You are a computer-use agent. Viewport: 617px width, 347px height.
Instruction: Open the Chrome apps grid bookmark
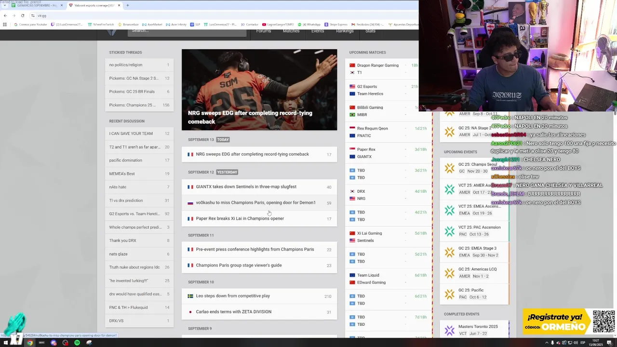click(x=5, y=24)
